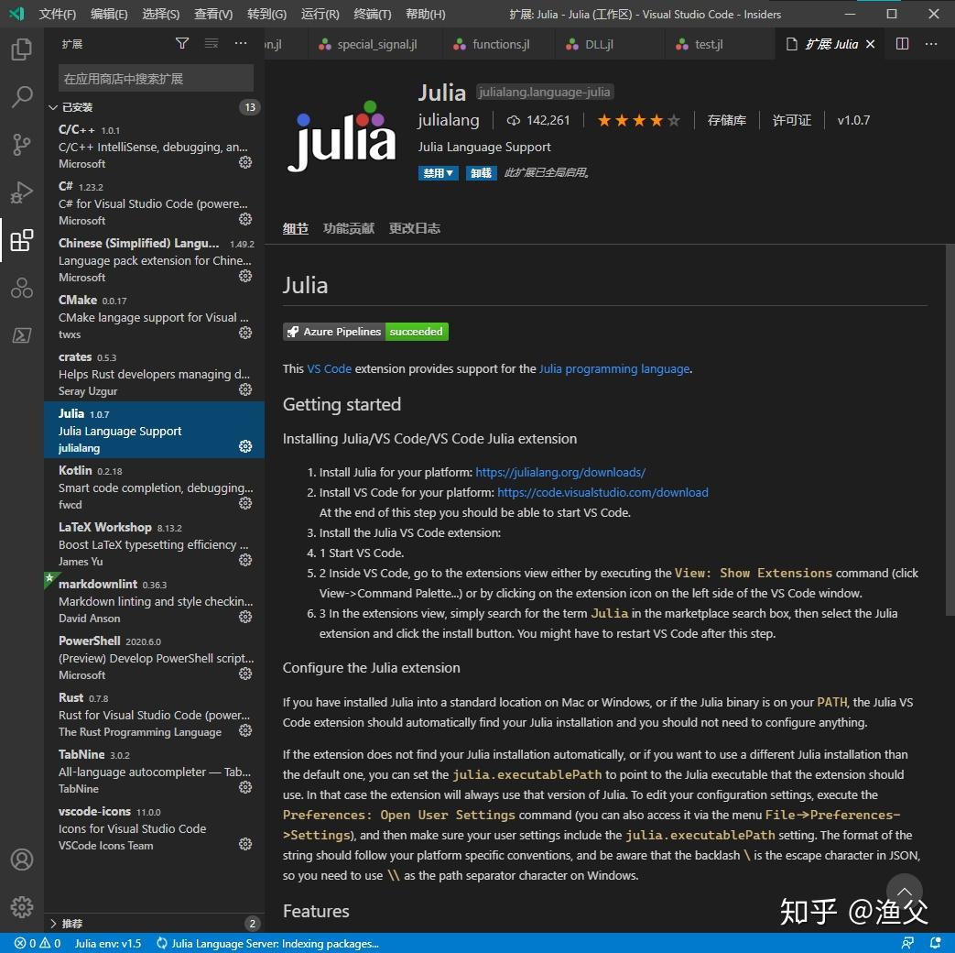The width and height of the screenshot is (955, 953).
Task: Open the Explorer view in the activity bar
Action: [x=21, y=50]
